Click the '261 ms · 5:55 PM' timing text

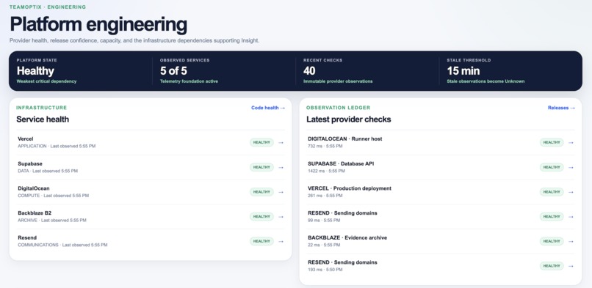pos(325,196)
